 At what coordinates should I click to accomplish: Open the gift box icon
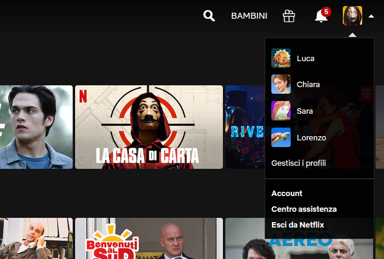(289, 16)
